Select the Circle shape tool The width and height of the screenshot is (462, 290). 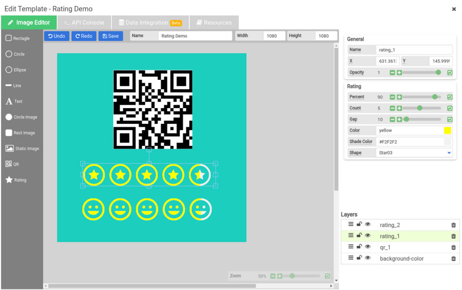click(15, 54)
